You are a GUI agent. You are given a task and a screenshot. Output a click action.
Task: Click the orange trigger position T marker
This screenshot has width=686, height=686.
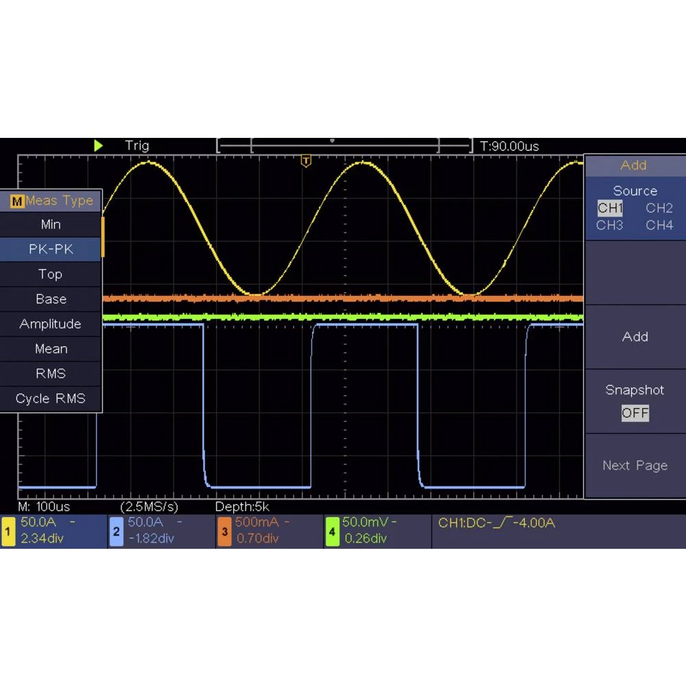pos(306,161)
